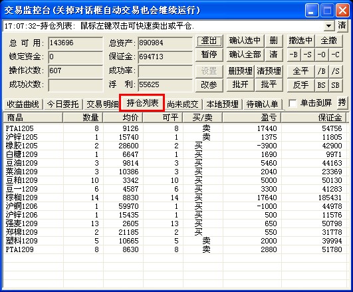The width and height of the screenshot is (353, 292).
Task: Click the 暂停 pause button
Action: coord(209,55)
